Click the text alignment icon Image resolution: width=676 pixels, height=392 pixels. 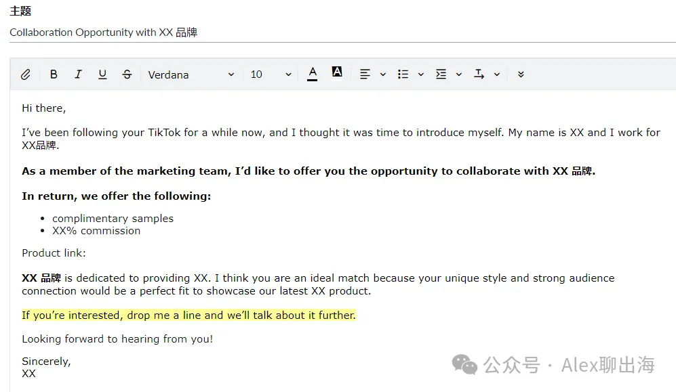(365, 74)
